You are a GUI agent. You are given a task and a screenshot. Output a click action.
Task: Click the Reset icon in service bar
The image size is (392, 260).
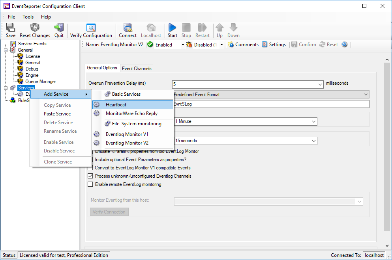[x=322, y=45]
